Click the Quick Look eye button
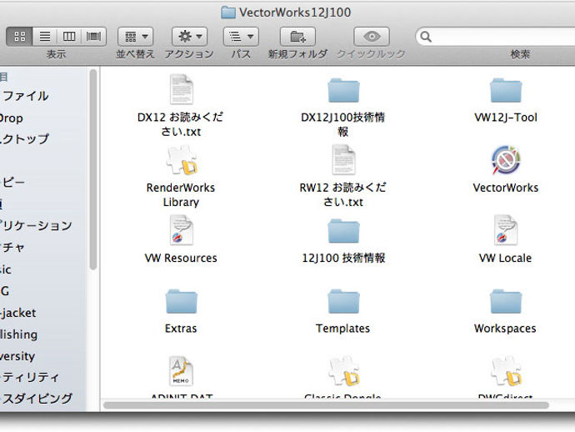The width and height of the screenshot is (575, 432). (x=372, y=37)
